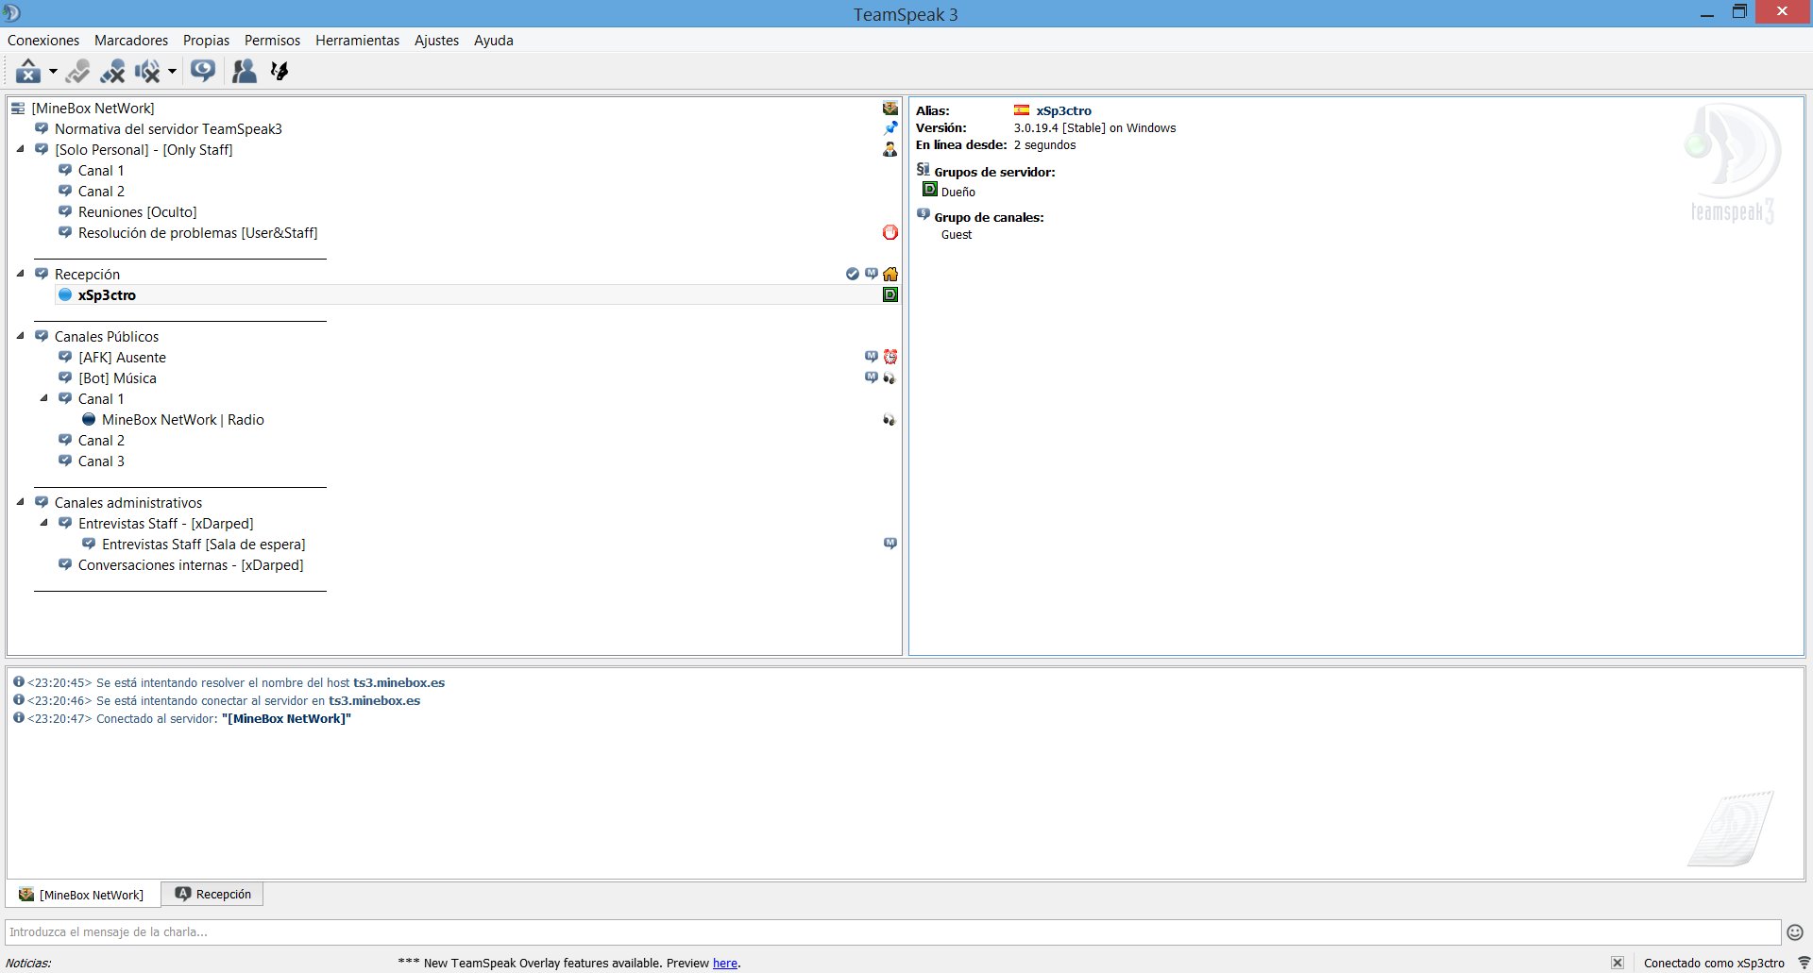Click the headphones icon on MineBox Radio row
This screenshot has width=1813, height=973.
point(890,419)
